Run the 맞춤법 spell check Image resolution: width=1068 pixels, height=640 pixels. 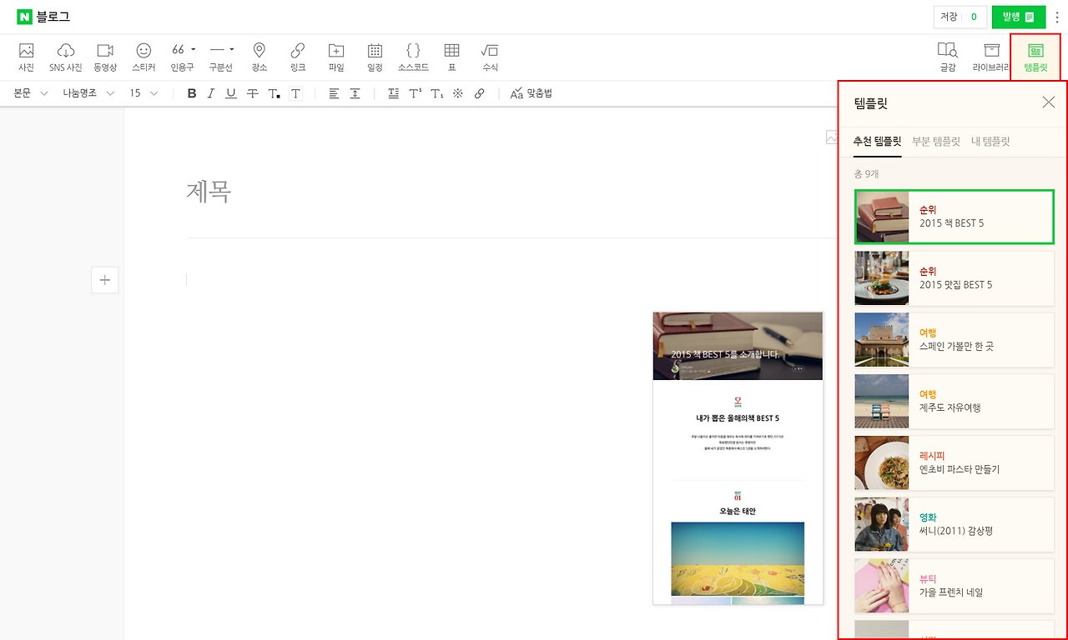(x=531, y=93)
